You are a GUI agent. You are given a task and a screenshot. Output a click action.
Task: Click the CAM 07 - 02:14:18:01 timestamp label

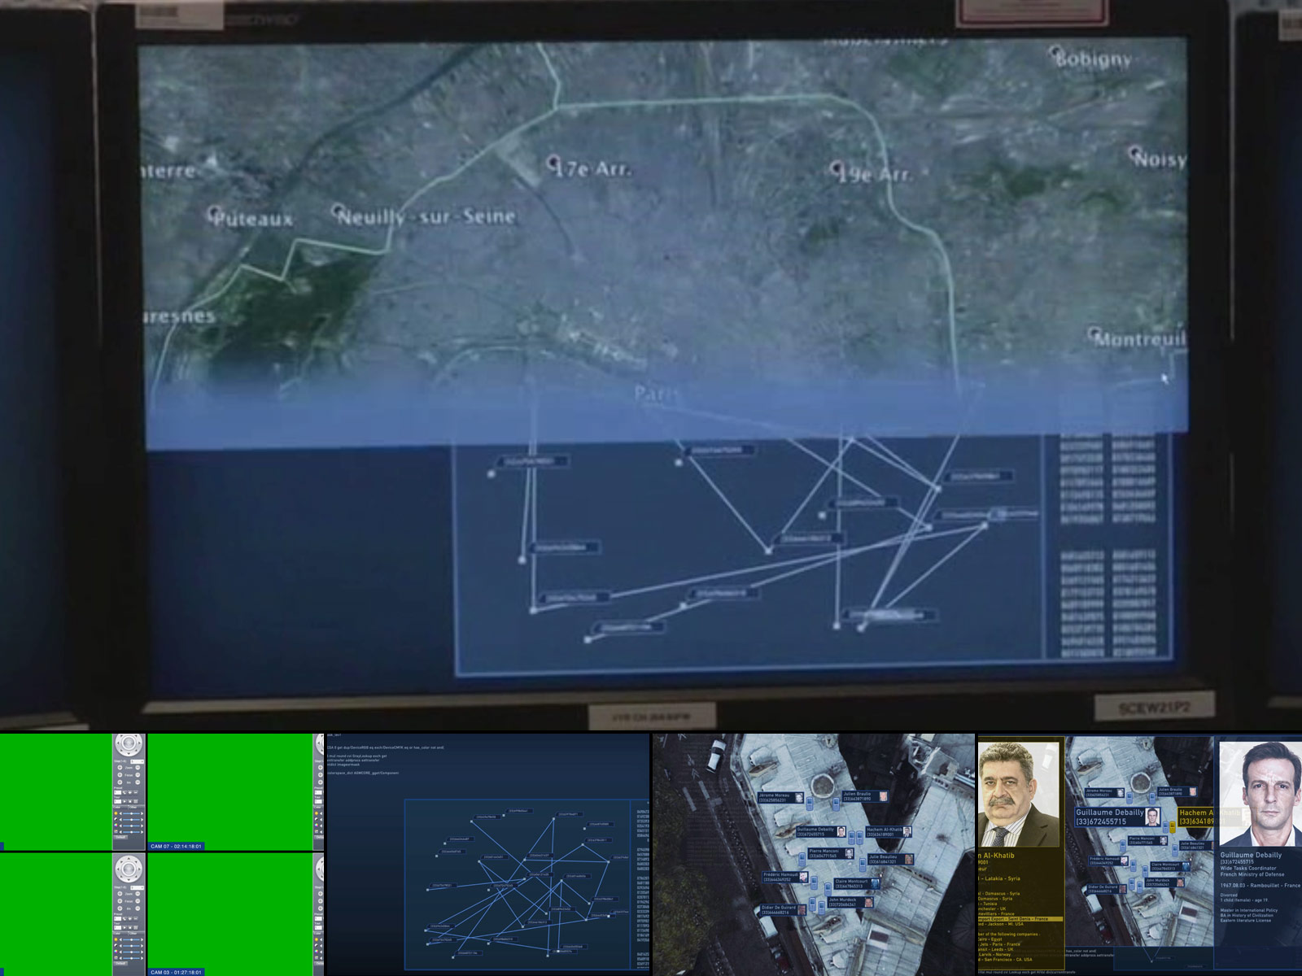coord(176,847)
